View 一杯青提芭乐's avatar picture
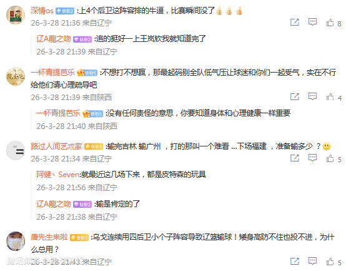This screenshot has height=271, width=346. click(16, 76)
